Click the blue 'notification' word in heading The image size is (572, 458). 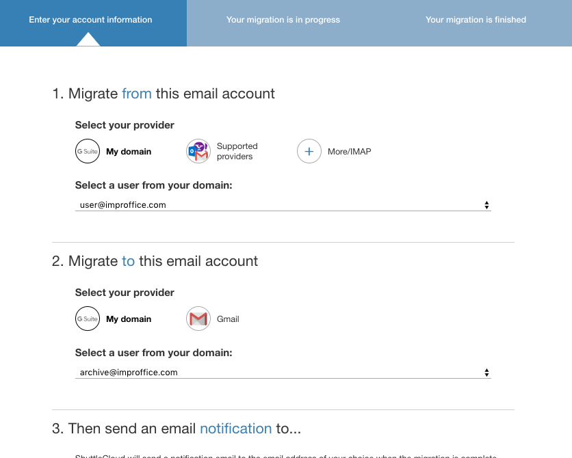tap(235, 429)
